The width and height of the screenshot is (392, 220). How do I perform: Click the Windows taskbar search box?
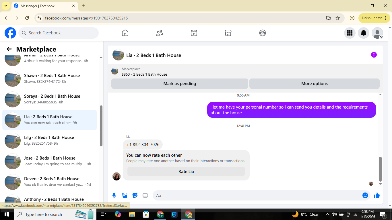click(x=55, y=214)
